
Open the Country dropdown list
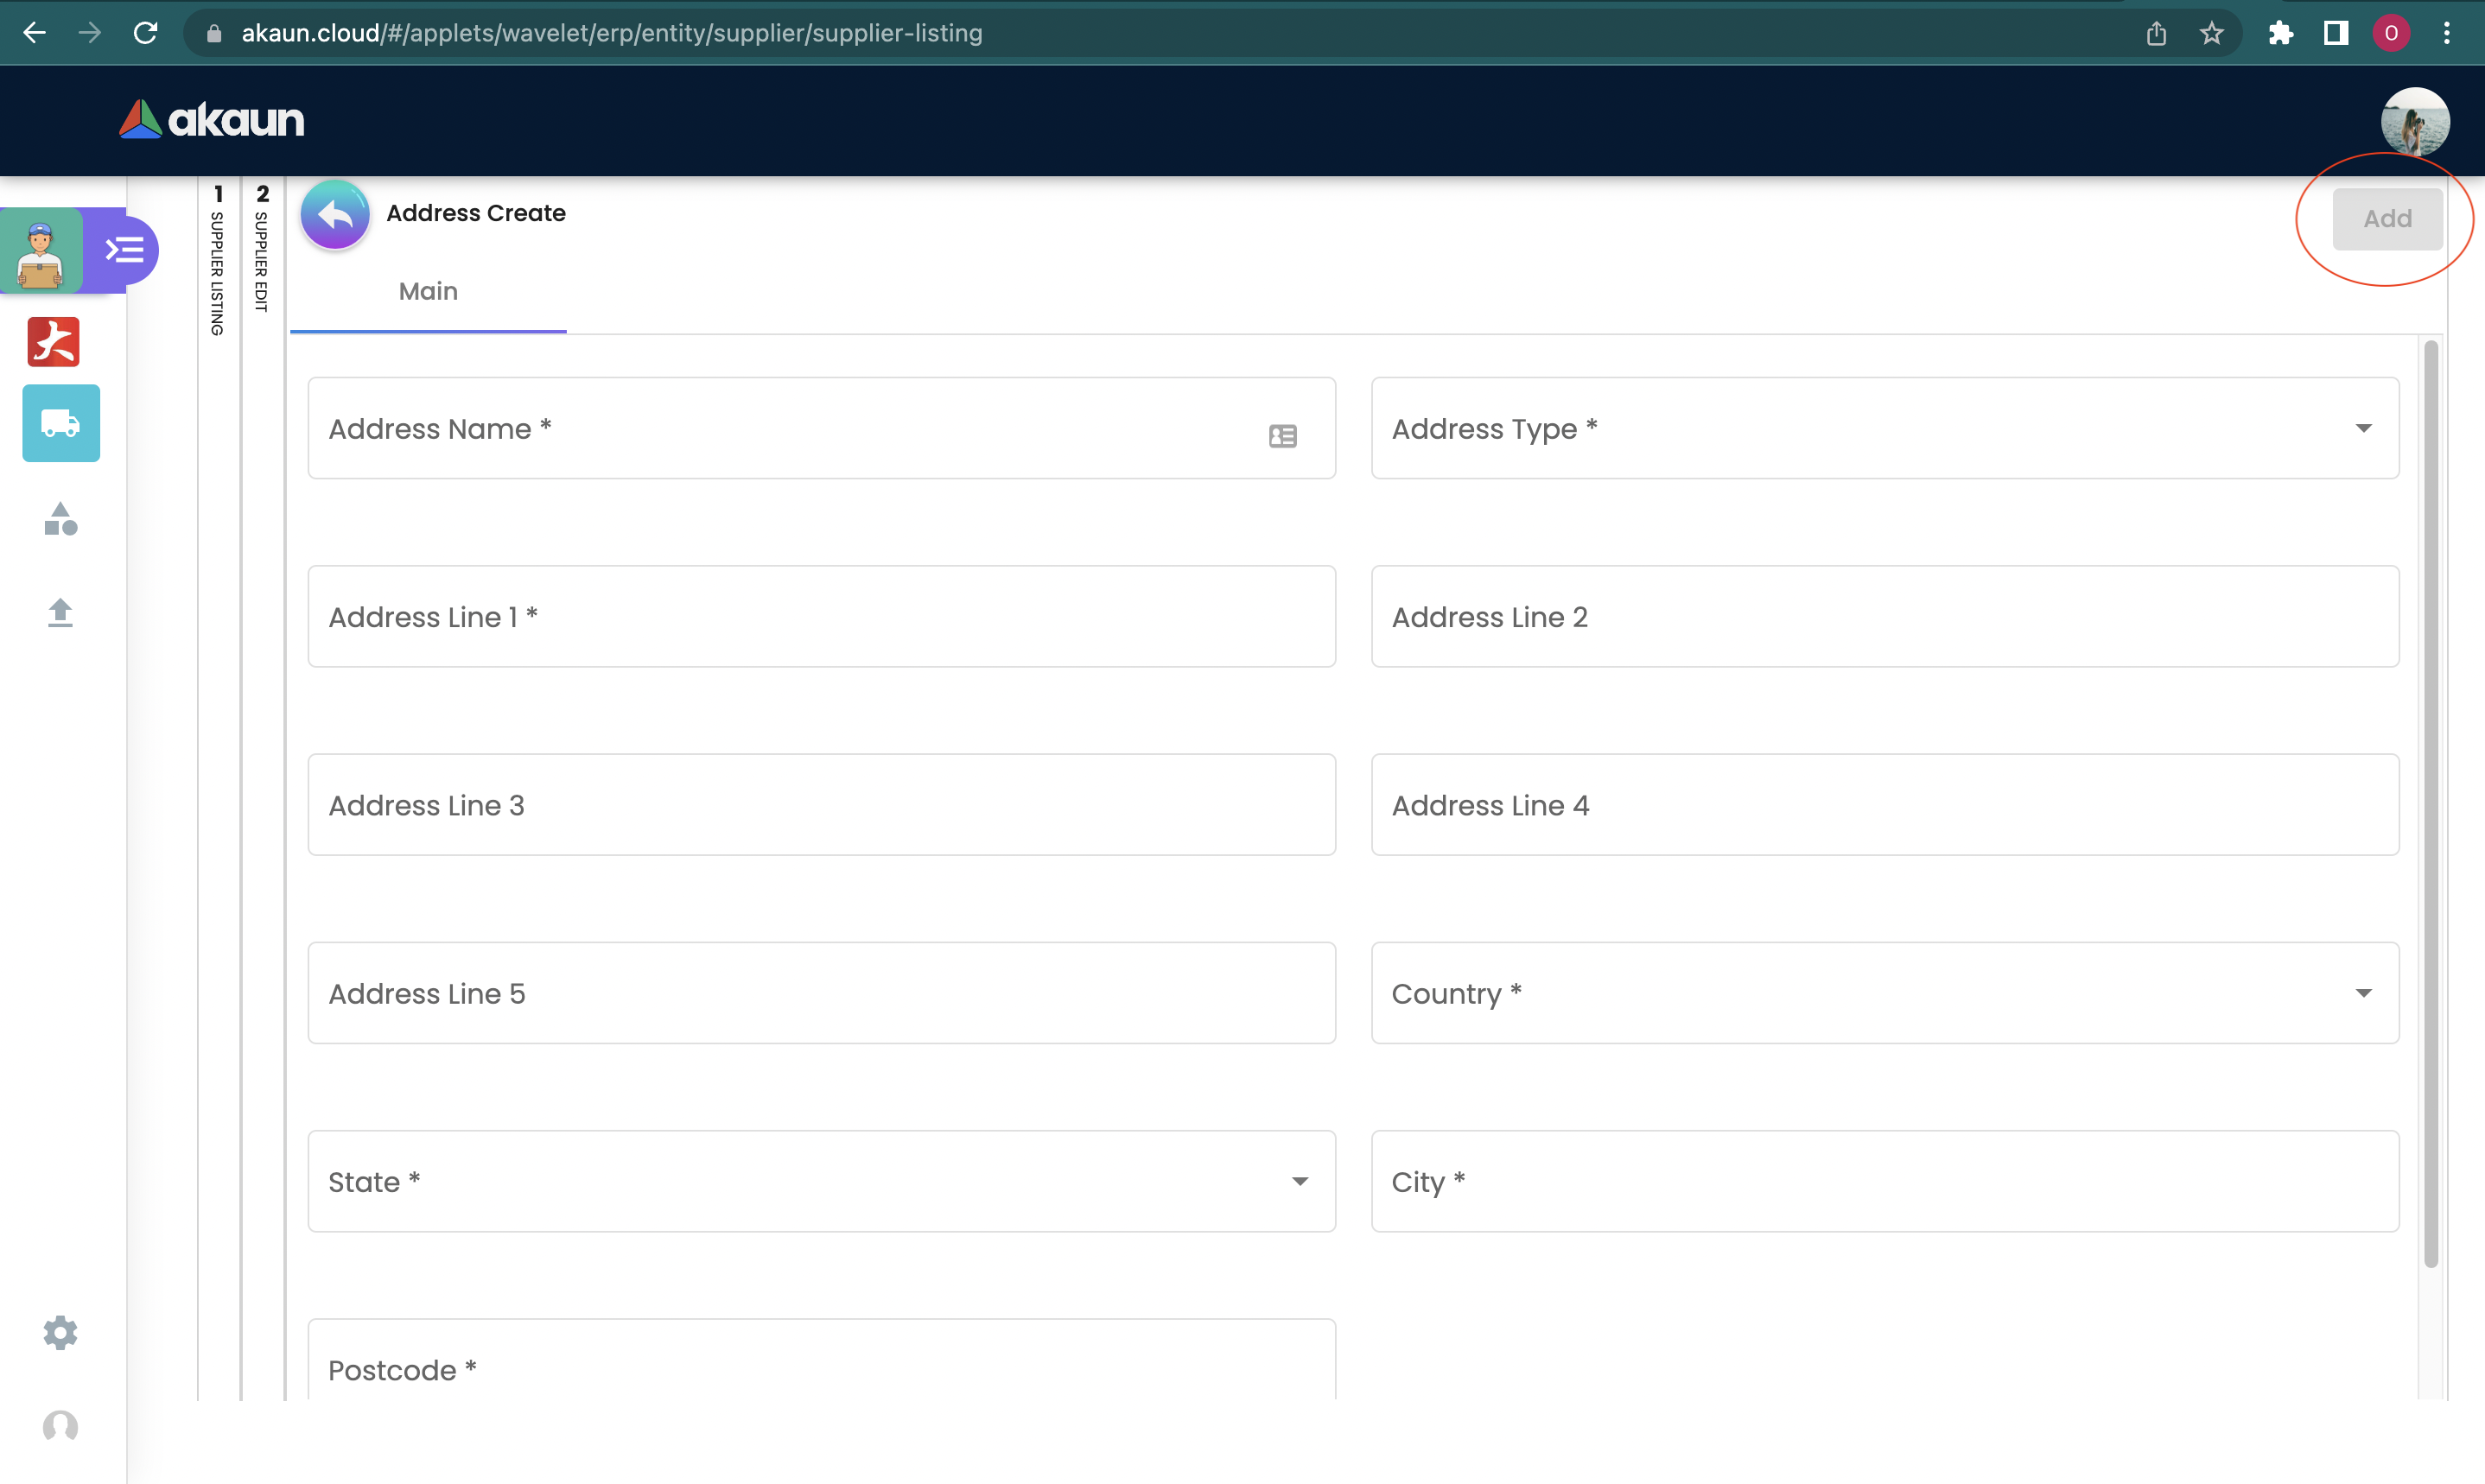pyautogui.click(x=2363, y=993)
